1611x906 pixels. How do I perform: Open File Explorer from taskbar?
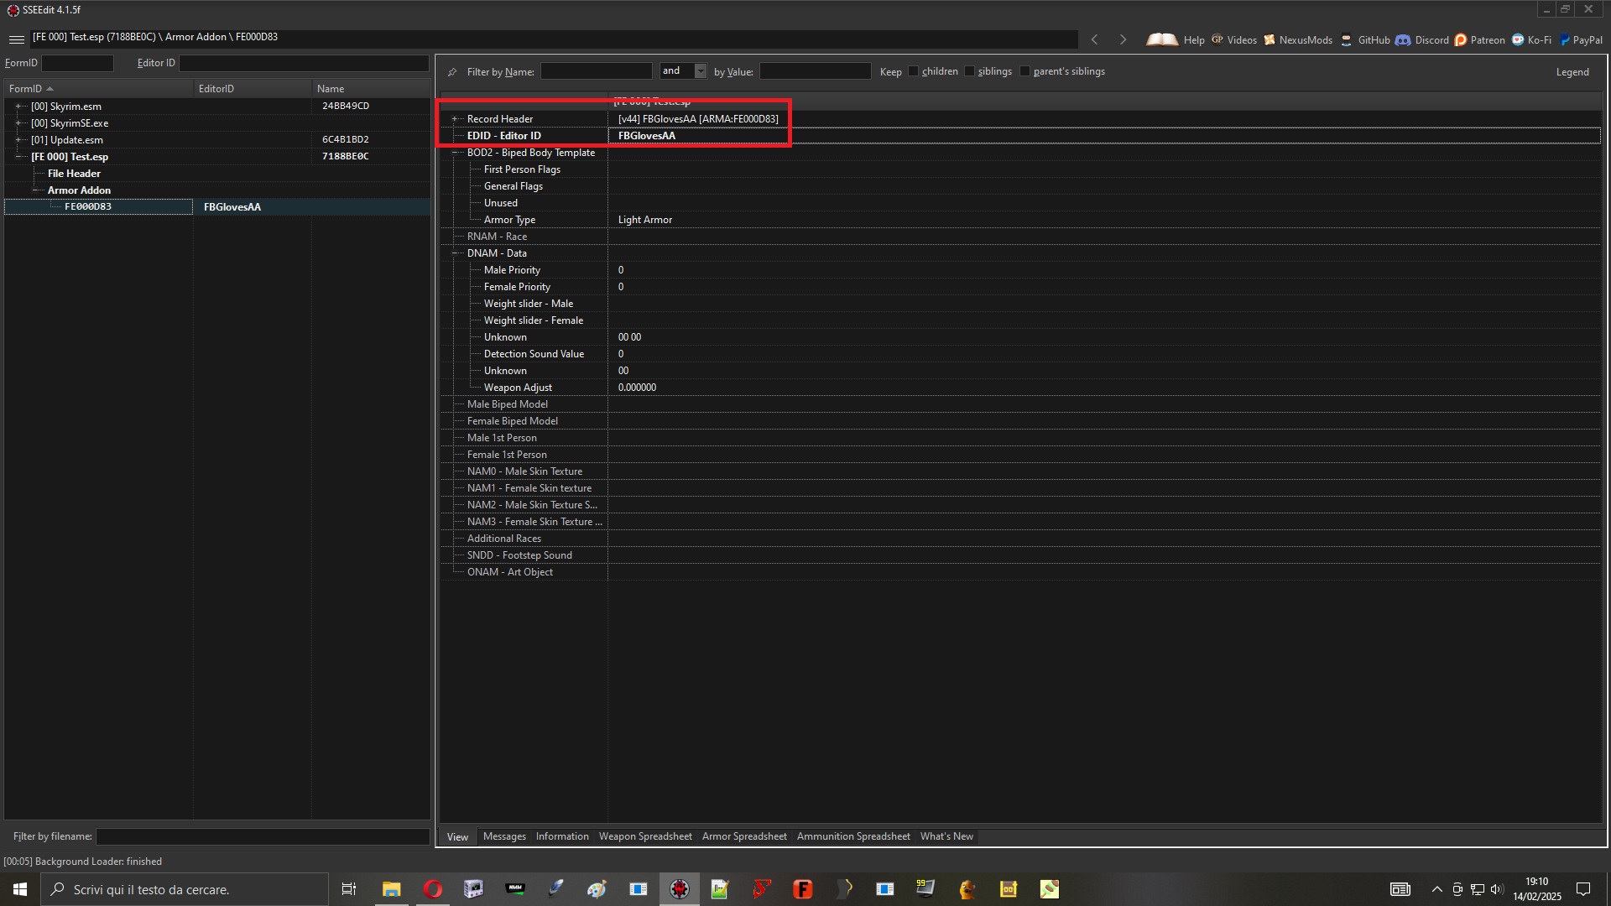point(391,889)
